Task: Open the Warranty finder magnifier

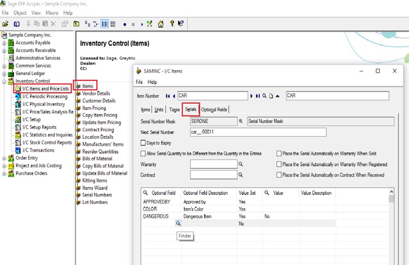Action: point(240,164)
